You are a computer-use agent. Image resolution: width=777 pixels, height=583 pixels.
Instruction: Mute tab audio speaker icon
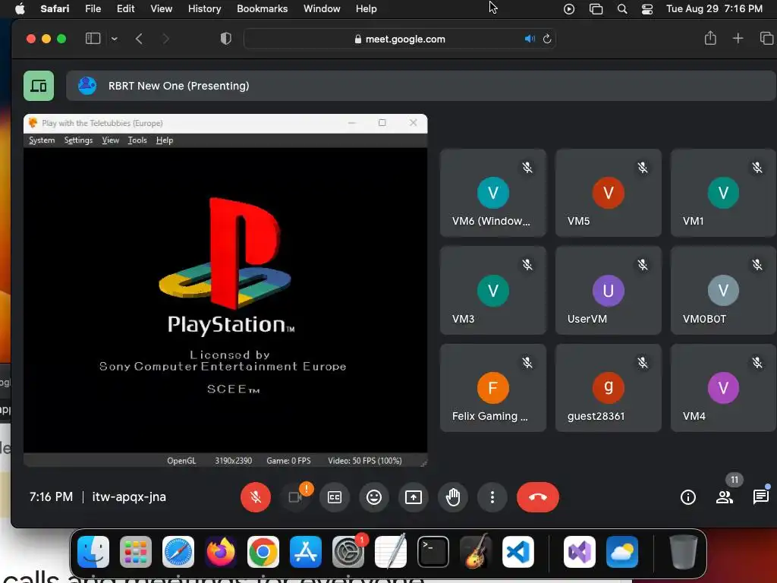click(530, 39)
